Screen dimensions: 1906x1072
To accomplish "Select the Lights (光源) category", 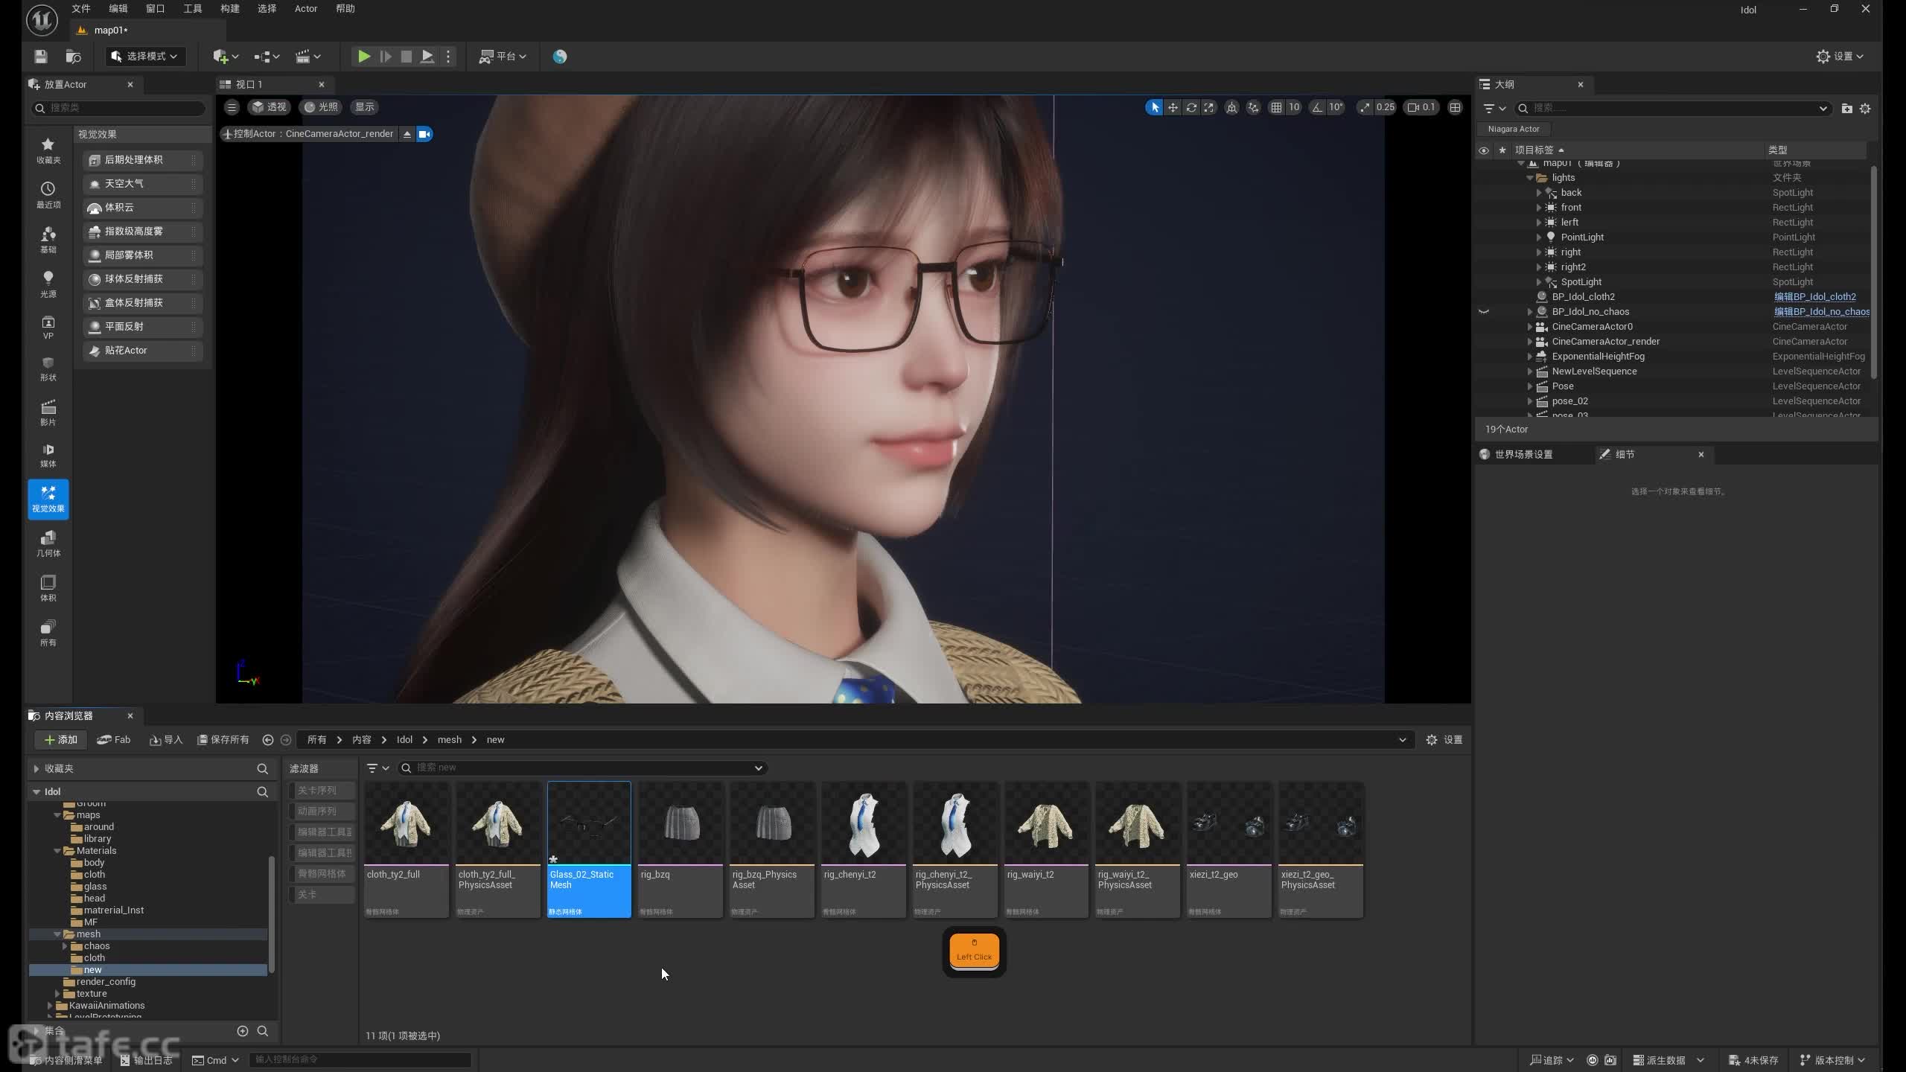I will point(48,284).
